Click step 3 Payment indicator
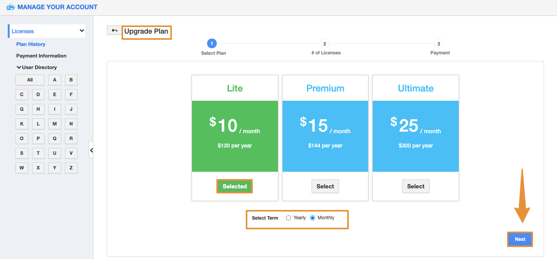The width and height of the screenshot is (557, 259). tap(439, 44)
